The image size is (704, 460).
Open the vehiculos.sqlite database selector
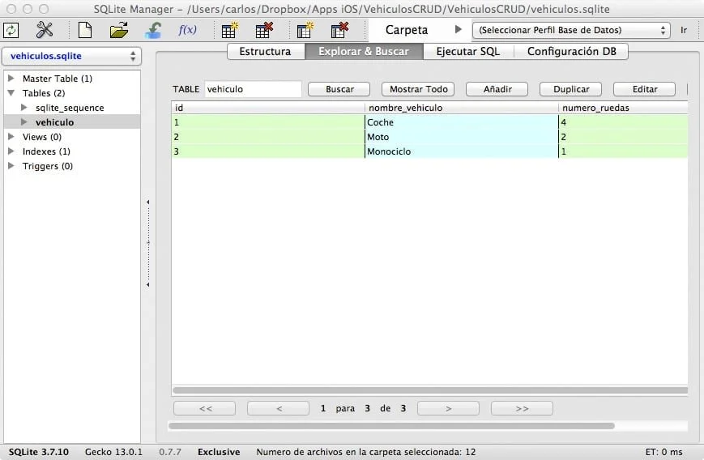pyautogui.click(x=72, y=56)
